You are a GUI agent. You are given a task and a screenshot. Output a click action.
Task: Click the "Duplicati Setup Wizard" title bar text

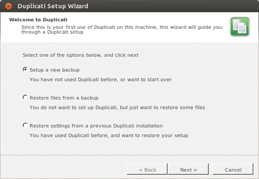point(53,6)
